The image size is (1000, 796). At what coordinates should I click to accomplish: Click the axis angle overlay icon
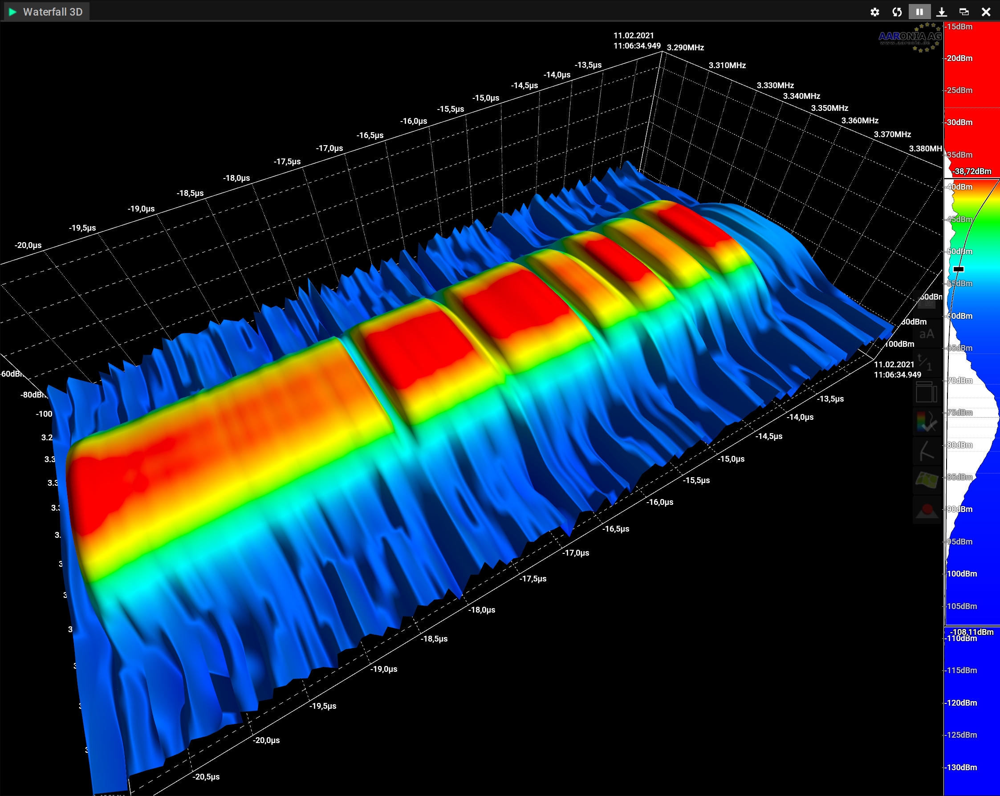tap(927, 451)
